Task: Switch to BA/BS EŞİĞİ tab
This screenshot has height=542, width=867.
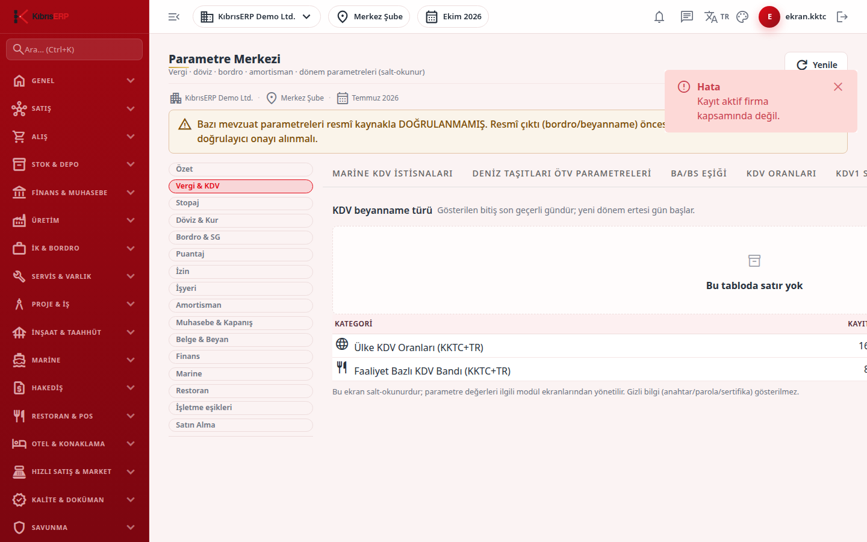Action: 699,173
